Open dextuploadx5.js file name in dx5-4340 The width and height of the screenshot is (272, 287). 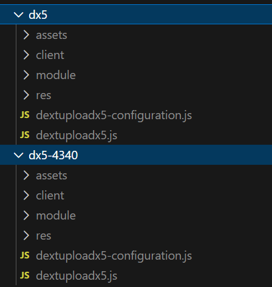pos(76,276)
